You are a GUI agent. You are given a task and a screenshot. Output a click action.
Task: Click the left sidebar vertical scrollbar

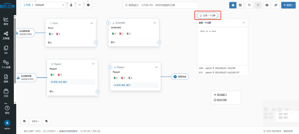(15, 51)
